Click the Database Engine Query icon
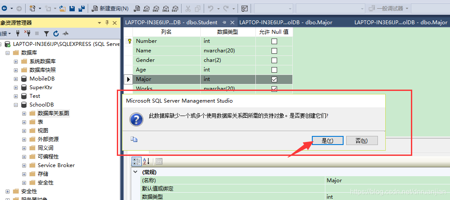The height and width of the screenshot is (200, 450). (x=137, y=9)
